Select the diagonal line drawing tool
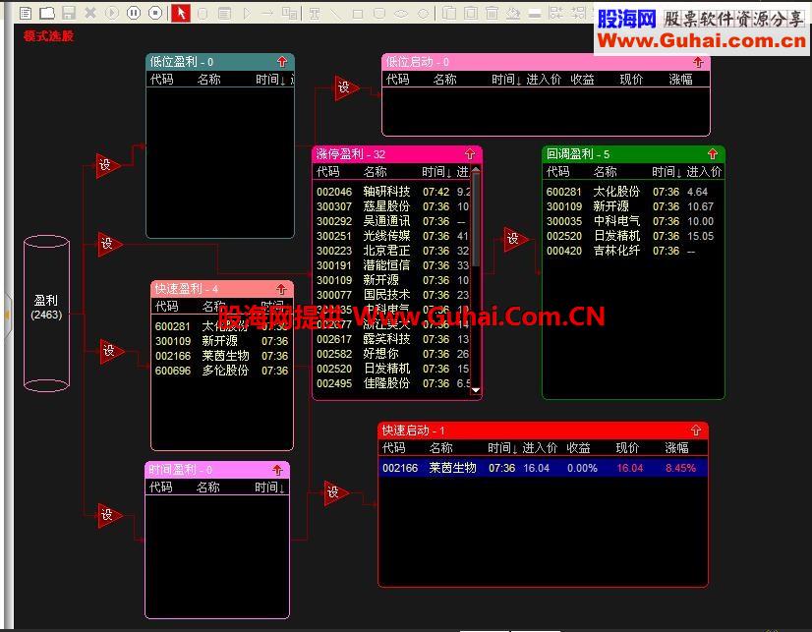The image size is (812, 632). pyautogui.click(x=336, y=14)
